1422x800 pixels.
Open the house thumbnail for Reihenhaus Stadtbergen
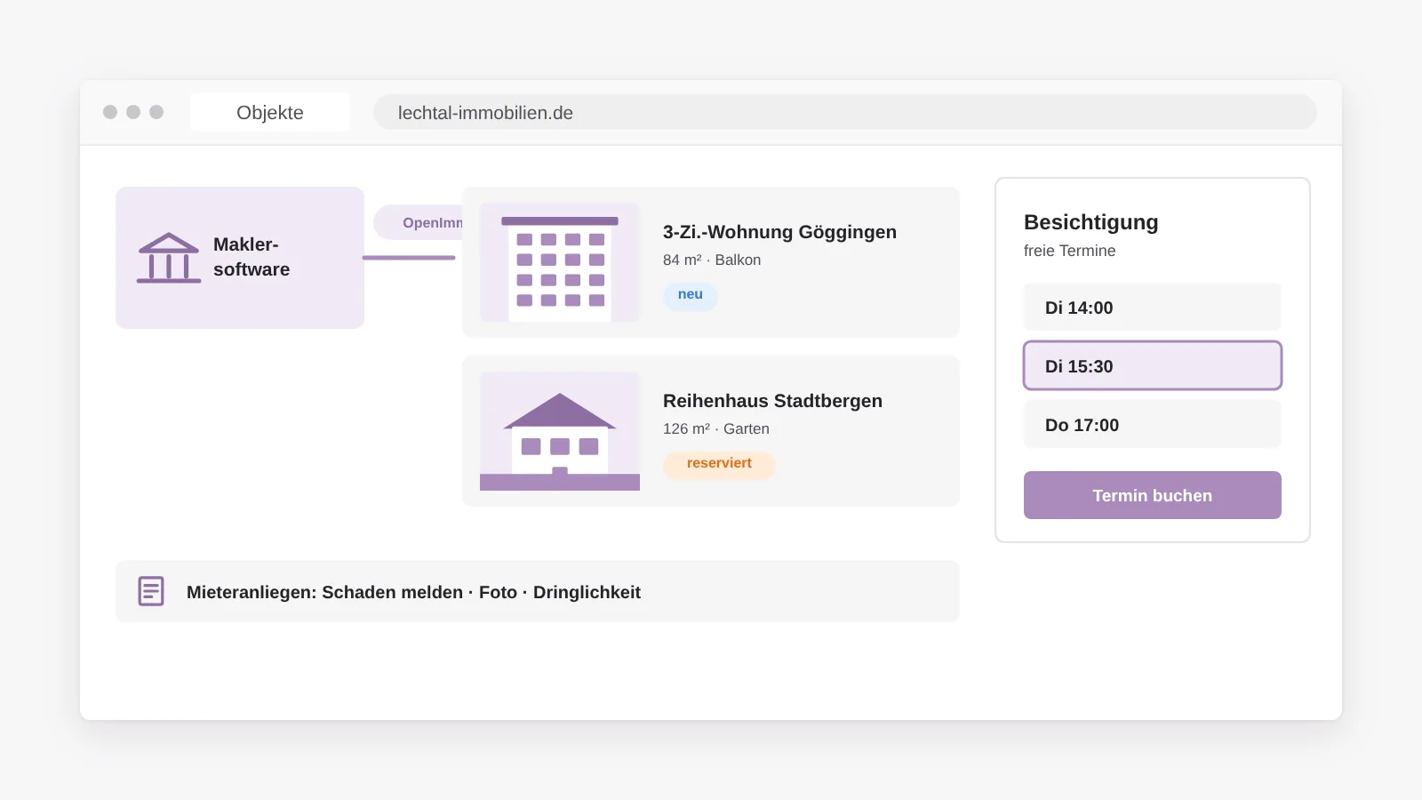560,431
